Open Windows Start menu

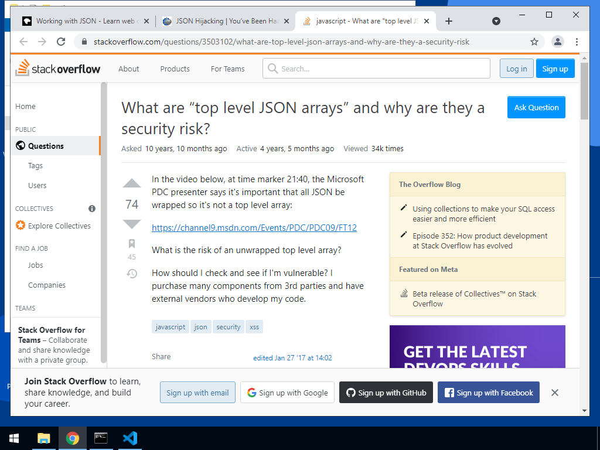(14, 438)
